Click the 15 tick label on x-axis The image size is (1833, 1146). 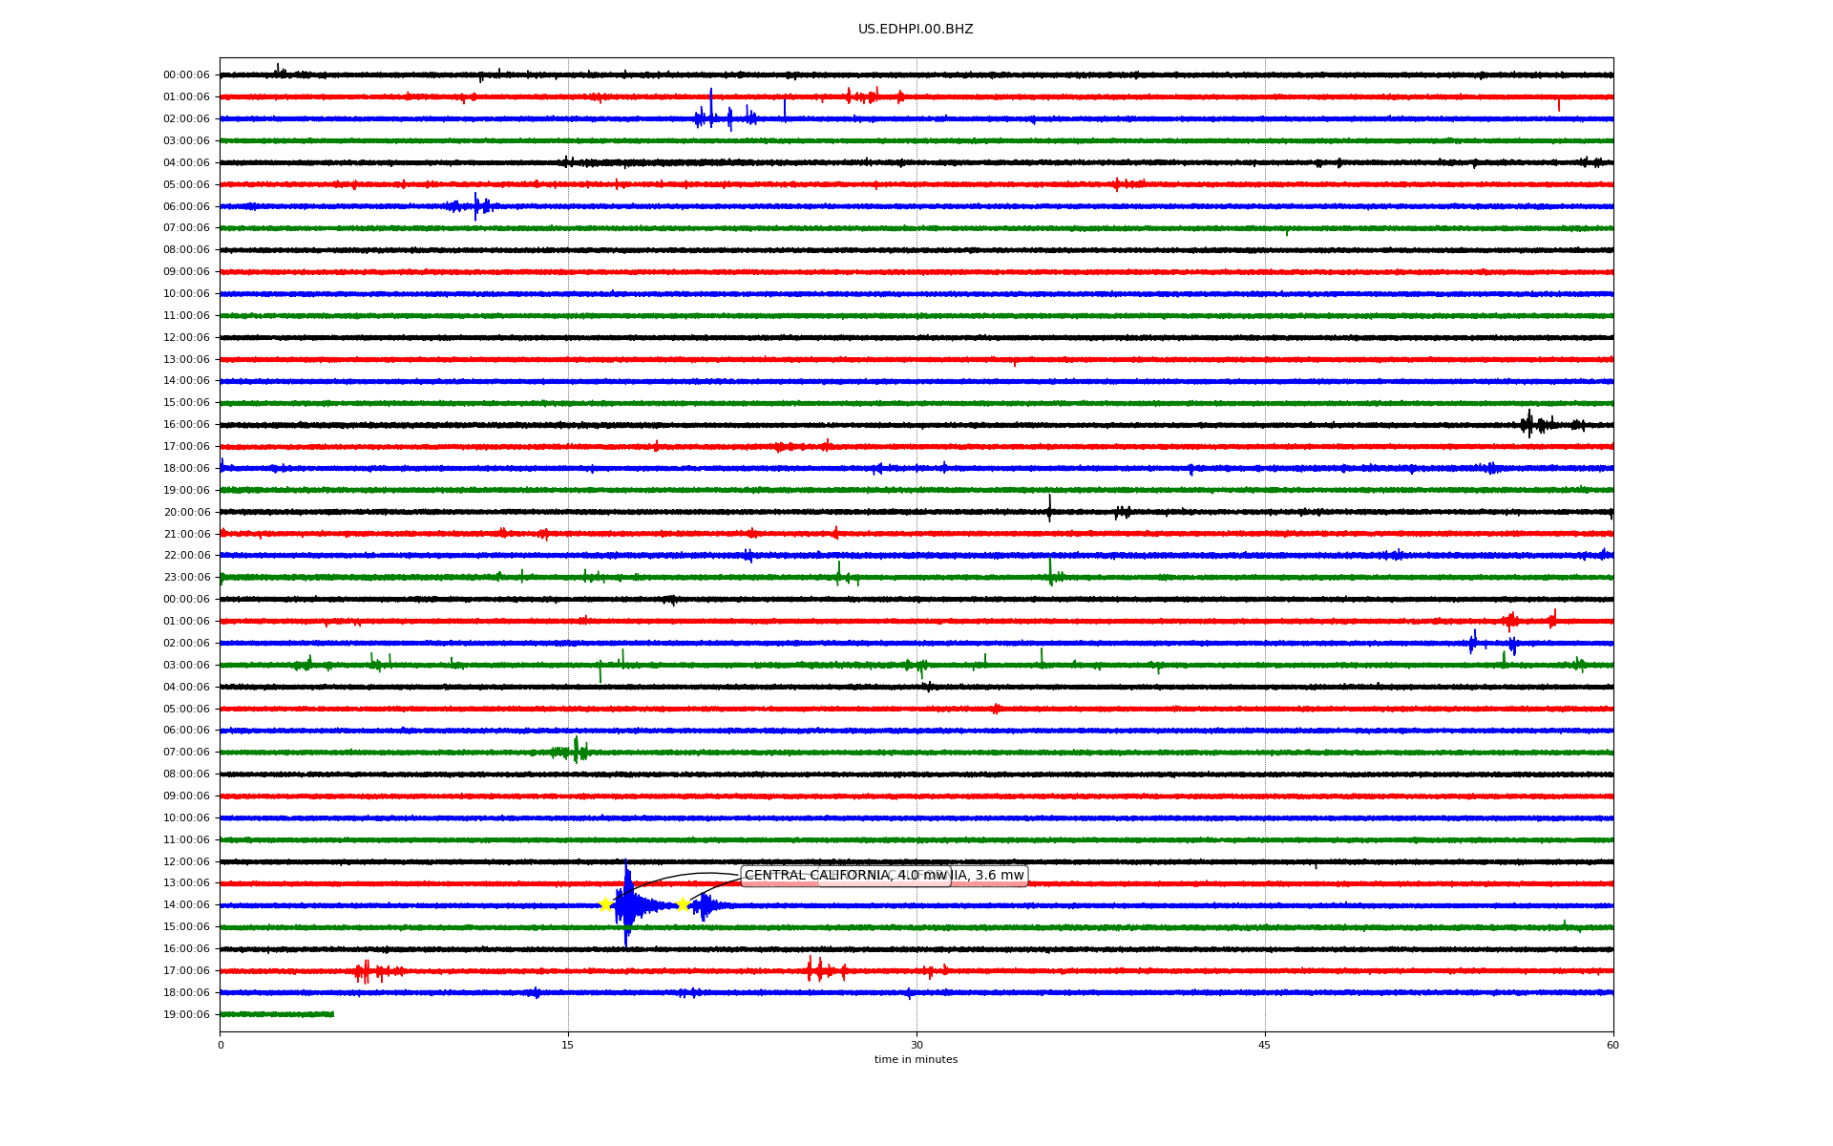coord(568,1045)
